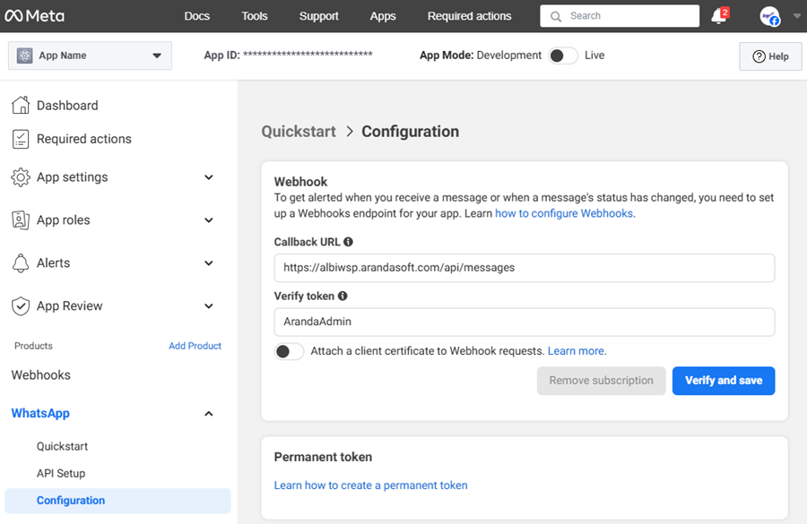Switch App Mode toggle to Live
Image resolution: width=807 pixels, height=524 pixels.
point(563,56)
